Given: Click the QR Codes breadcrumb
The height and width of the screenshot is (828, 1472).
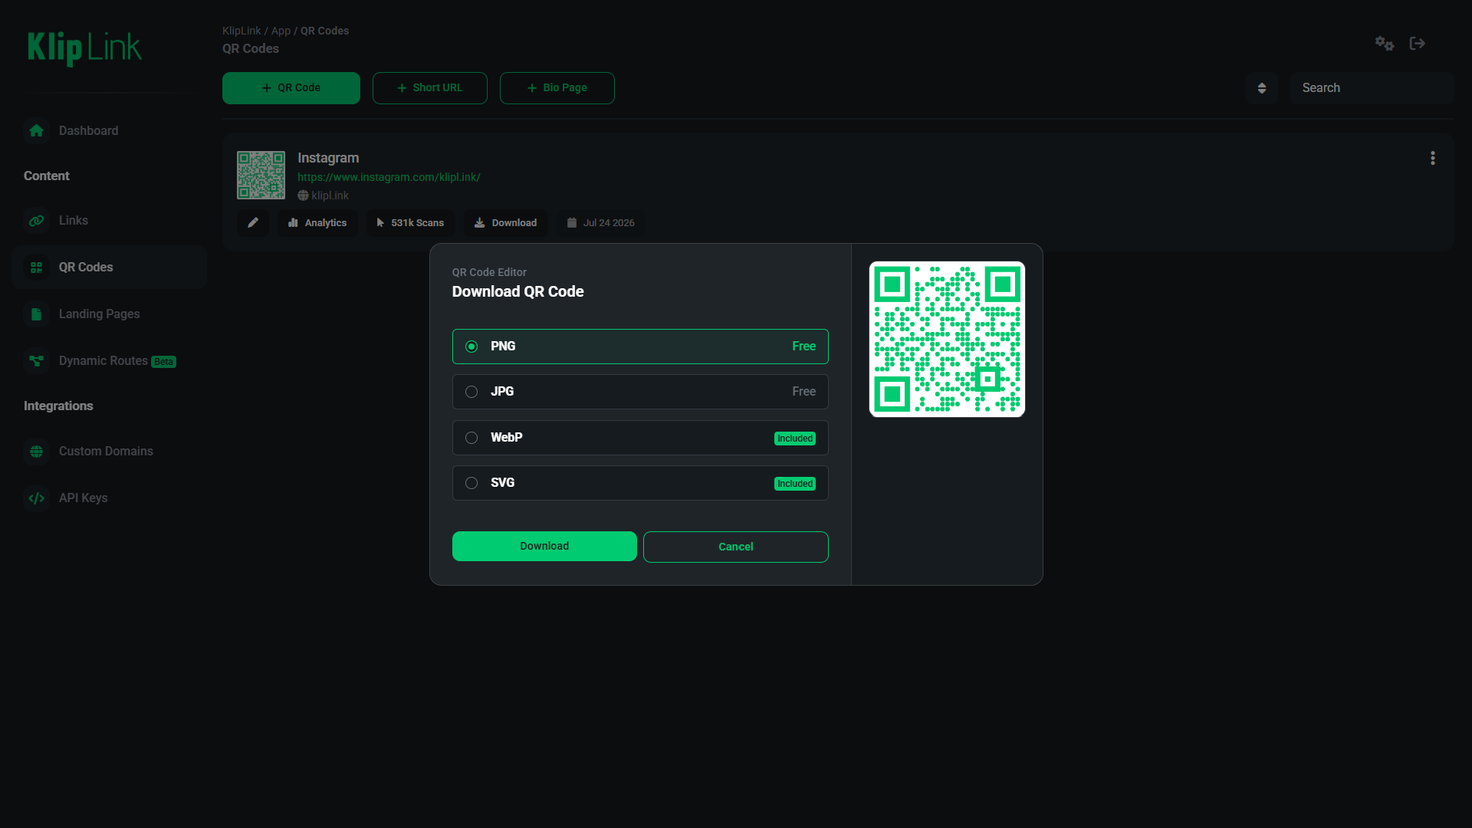Looking at the screenshot, I should point(324,31).
